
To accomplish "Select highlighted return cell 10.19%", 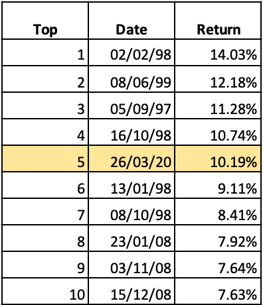I will point(218,158).
